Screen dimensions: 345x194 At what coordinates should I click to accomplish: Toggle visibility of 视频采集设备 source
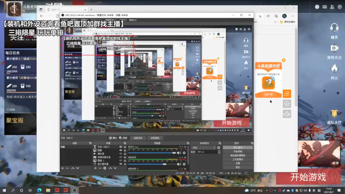point(121,157)
